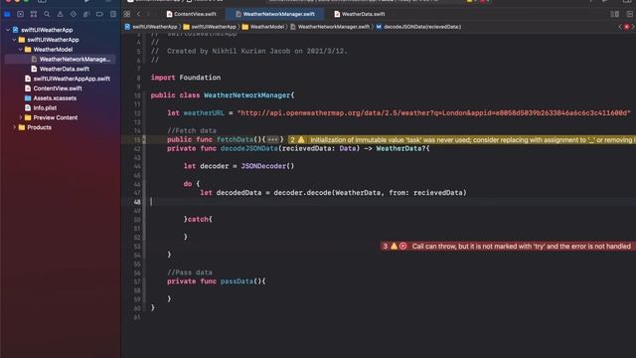The height and width of the screenshot is (358, 636).
Task: Open the Report navigator icon
Action: click(x=113, y=14)
